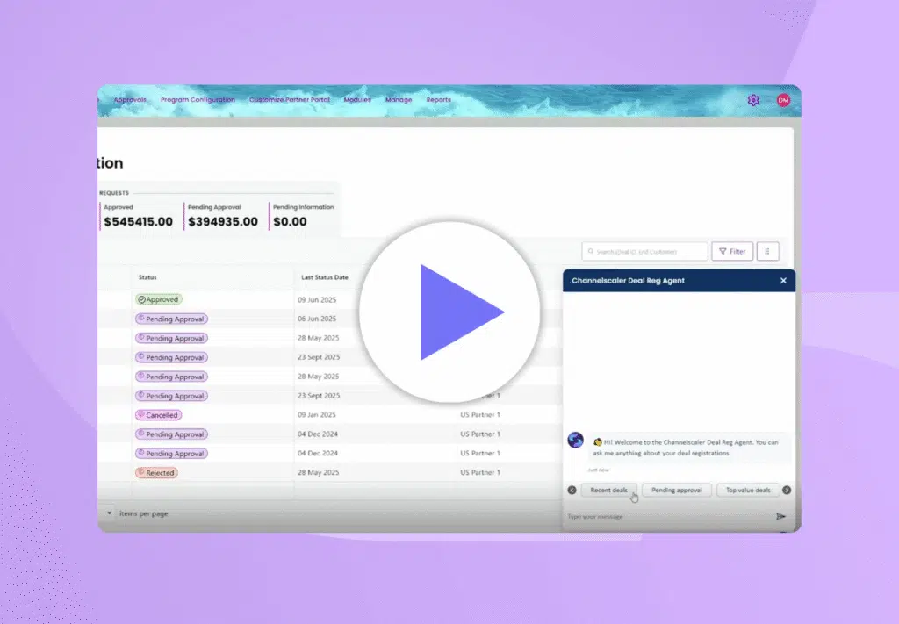Click the Pending Information total $0.00
The width and height of the screenshot is (899, 624).
pos(290,222)
